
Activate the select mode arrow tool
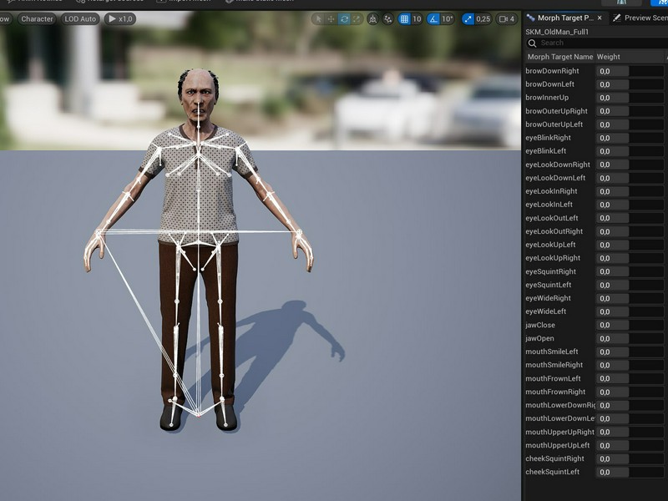pyautogui.click(x=318, y=18)
